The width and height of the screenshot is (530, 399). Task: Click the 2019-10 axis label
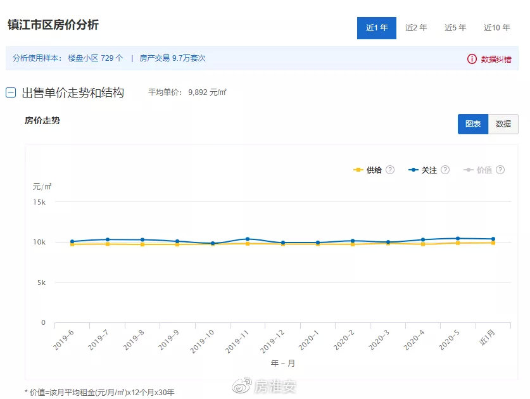tap(202, 341)
